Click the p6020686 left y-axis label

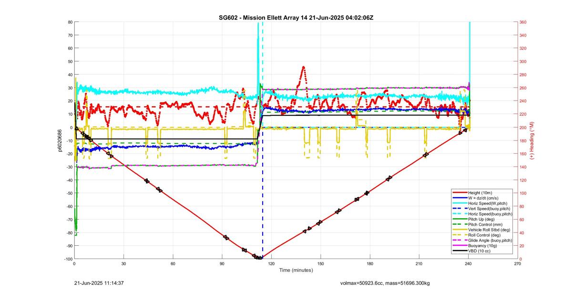60,141
